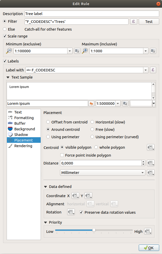Open data-defined override for Distance
This screenshot has width=162, height=254.
pos(151,163)
